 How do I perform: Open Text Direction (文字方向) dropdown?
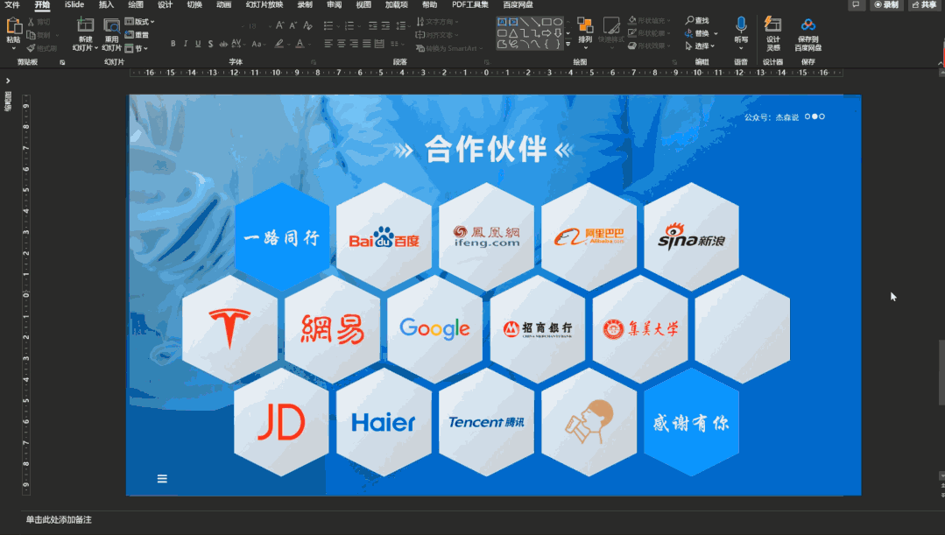[438, 22]
